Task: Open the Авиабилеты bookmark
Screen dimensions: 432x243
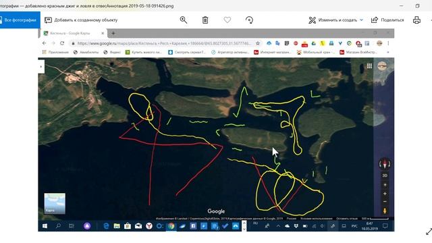Action: coord(86,52)
